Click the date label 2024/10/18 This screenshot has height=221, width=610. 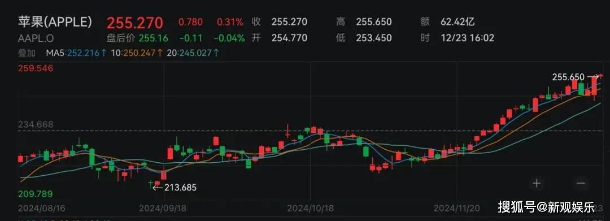tap(311, 209)
